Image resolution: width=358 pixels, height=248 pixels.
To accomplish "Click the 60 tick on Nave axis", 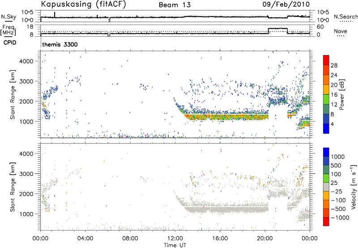I will (320, 27).
